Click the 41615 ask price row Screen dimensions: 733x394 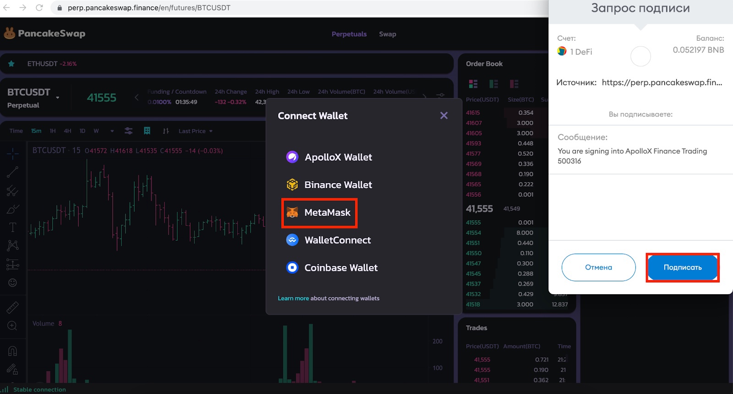pyautogui.click(x=507, y=113)
